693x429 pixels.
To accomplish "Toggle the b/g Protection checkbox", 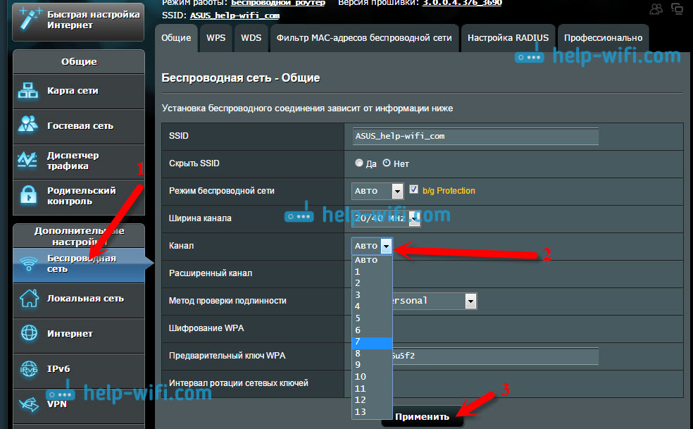I will pyautogui.click(x=413, y=190).
